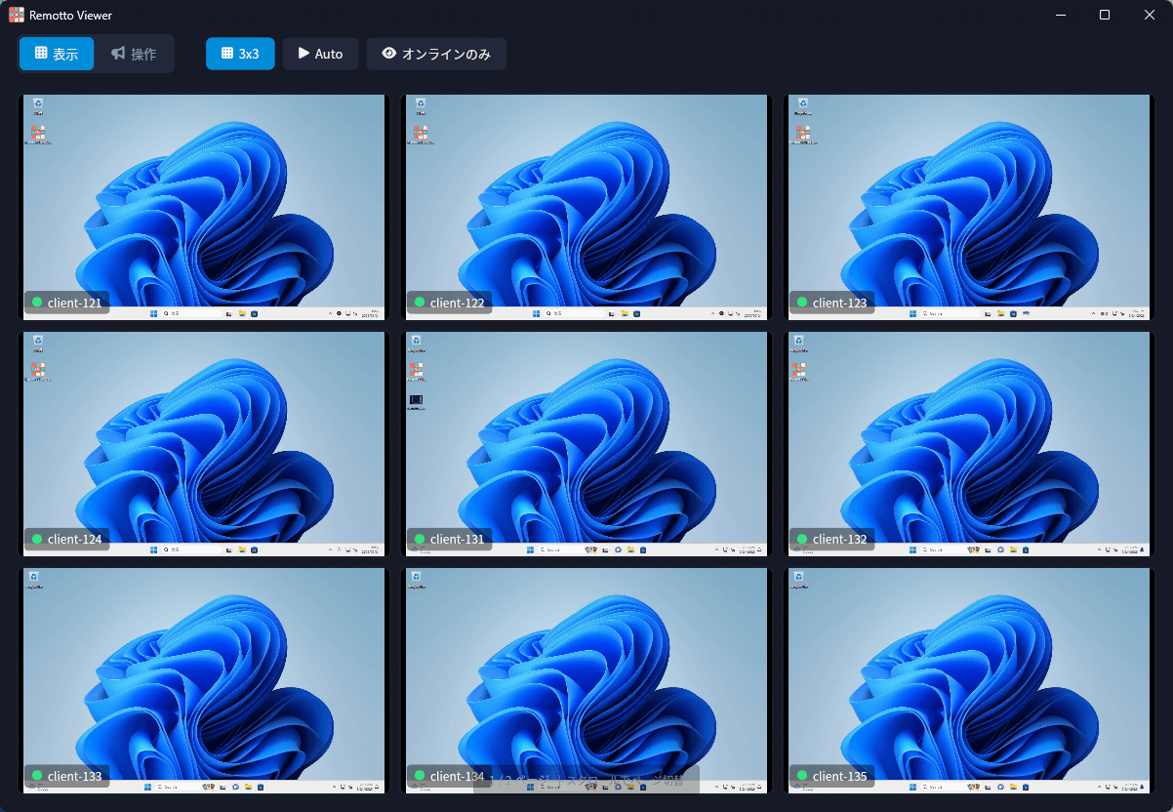Select the client-133 name label
1173x812 pixels.
coord(74,777)
